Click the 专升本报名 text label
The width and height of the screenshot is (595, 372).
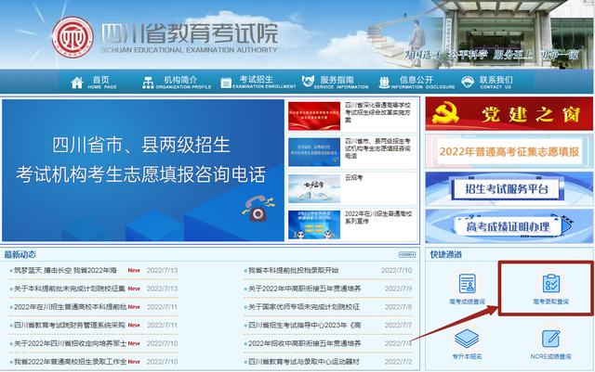(467, 356)
